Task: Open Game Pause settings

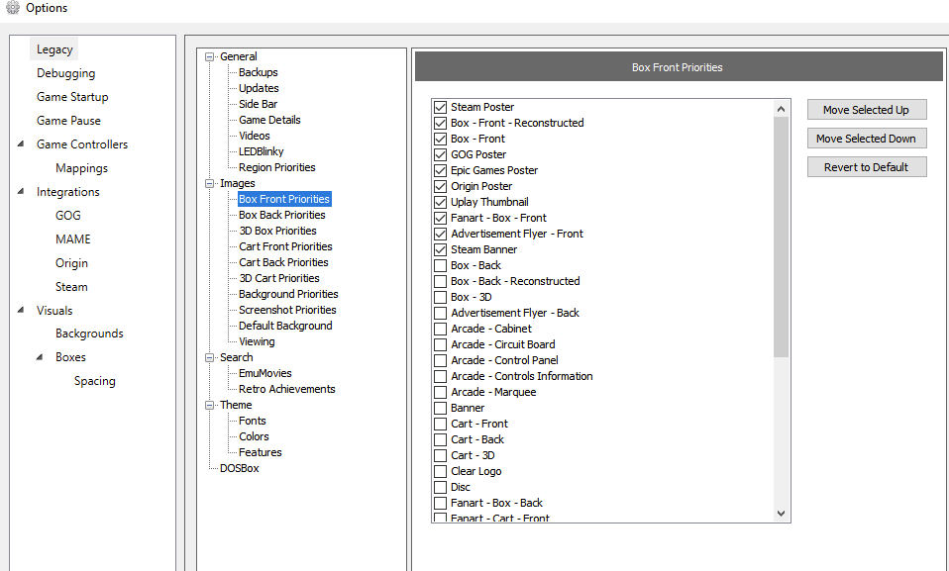Action: tap(68, 121)
